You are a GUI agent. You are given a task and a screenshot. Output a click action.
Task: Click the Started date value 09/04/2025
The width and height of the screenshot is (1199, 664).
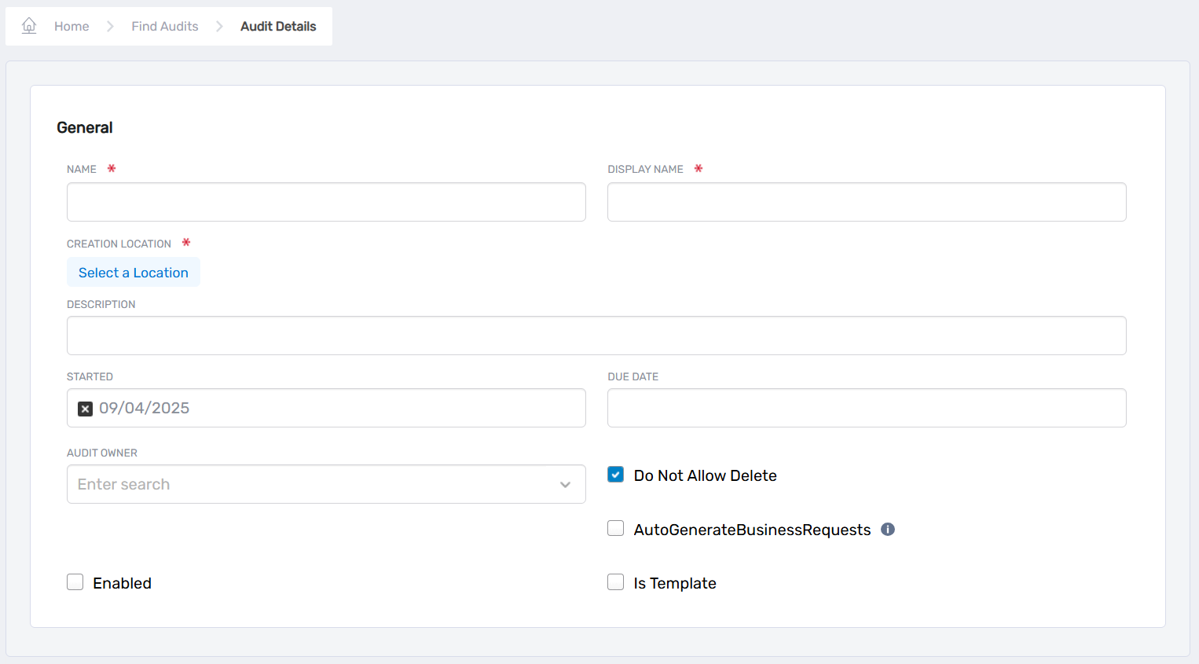(x=145, y=409)
